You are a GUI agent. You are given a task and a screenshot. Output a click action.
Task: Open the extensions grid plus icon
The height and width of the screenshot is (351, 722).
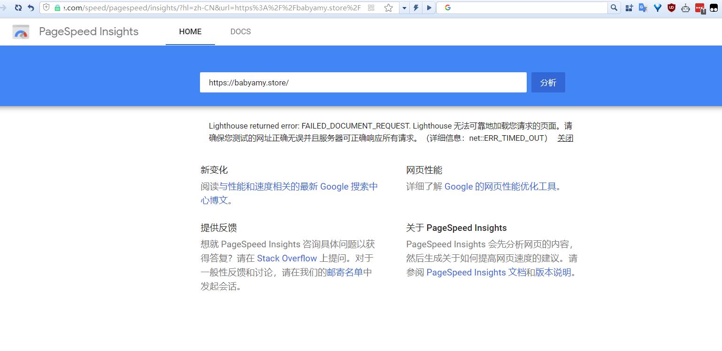pyautogui.click(x=629, y=8)
